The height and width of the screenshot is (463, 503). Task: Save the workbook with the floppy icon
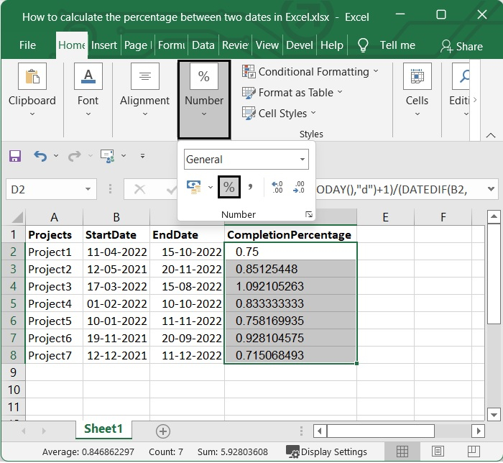coord(15,156)
